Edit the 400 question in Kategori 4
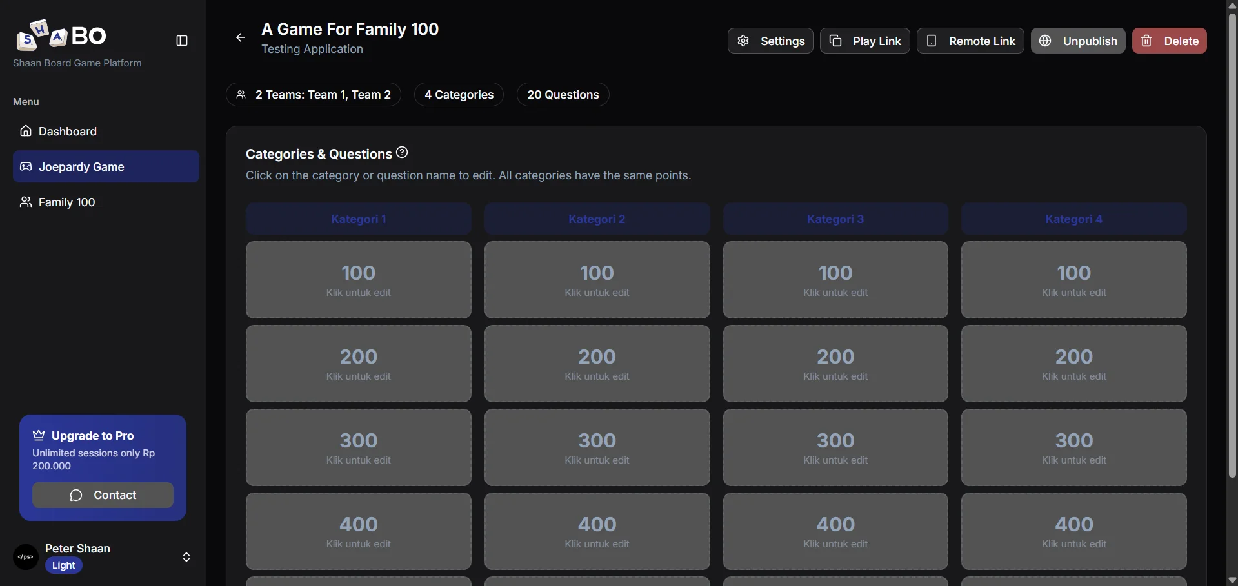This screenshot has height=586, width=1238. [x=1073, y=531]
